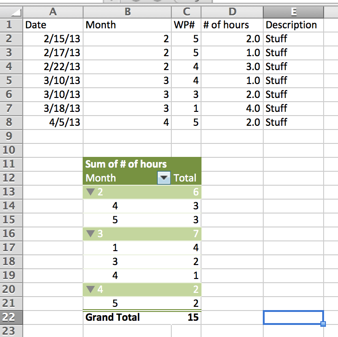Select the grand total value 15
This screenshot has width=338, height=337.
(186, 318)
